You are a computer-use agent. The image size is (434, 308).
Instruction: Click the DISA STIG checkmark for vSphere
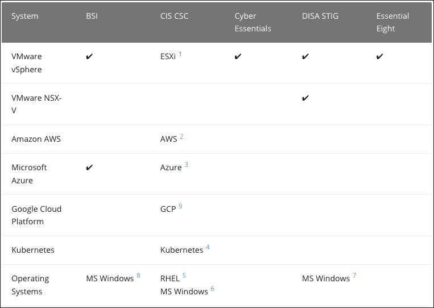(x=305, y=56)
